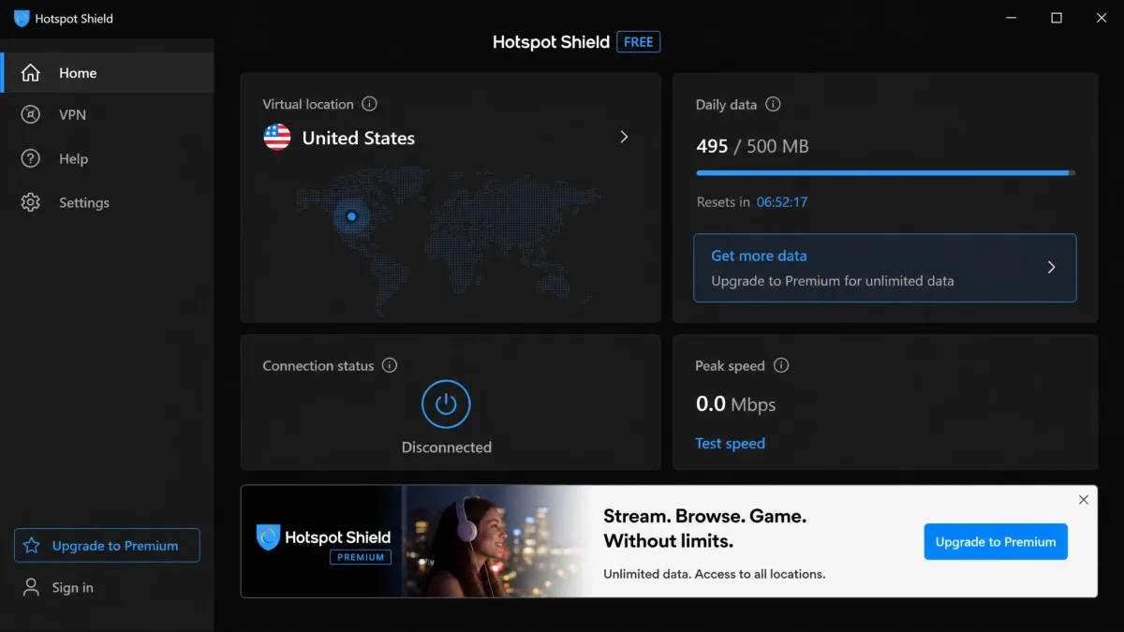Screen dimensions: 1124x632
Task: Click the United States location name
Action: (x=358, y=138)
